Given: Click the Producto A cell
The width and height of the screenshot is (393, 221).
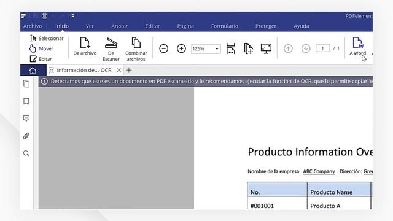Looking at the screenshot, I should tap(339, 203).
